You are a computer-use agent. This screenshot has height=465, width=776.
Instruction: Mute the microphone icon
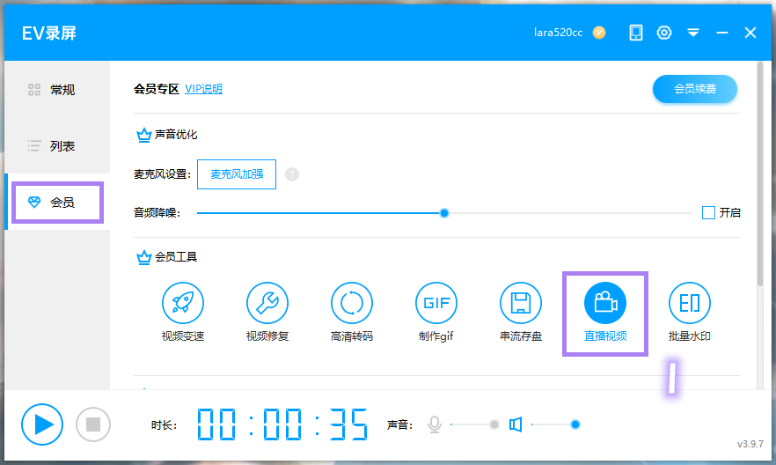pyautogui.click(x=434, y=424)
